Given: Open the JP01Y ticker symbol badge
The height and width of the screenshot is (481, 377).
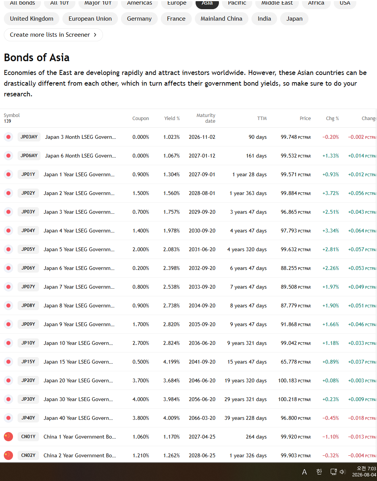Looking at the screenshot, I should point(28,174).
